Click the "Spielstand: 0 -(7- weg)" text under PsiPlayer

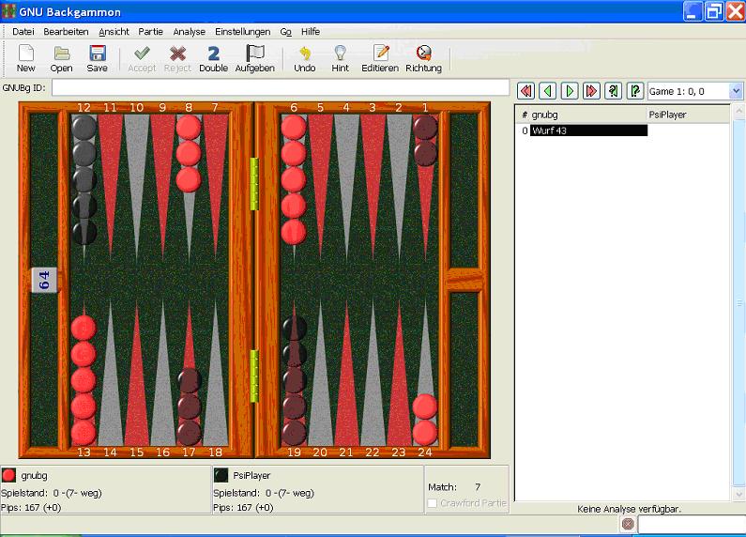pos(264,493)
